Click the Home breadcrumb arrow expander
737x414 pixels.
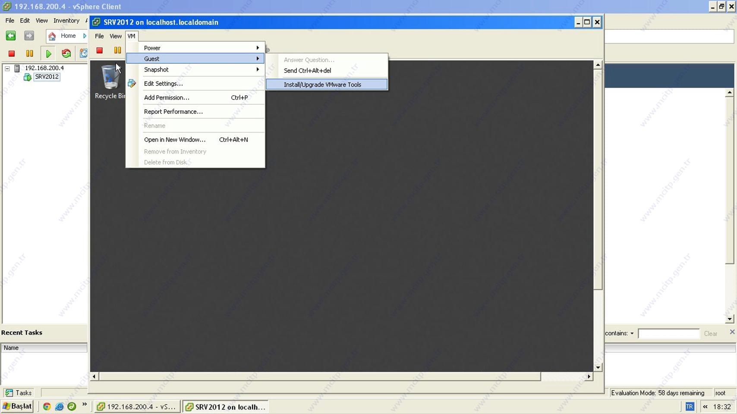click(85, 36)
